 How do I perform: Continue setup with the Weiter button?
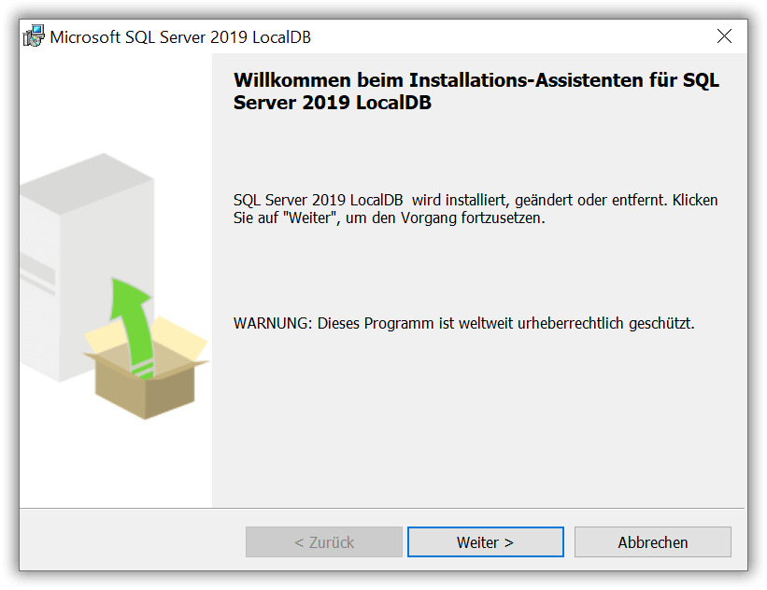(x=485, y=542)
